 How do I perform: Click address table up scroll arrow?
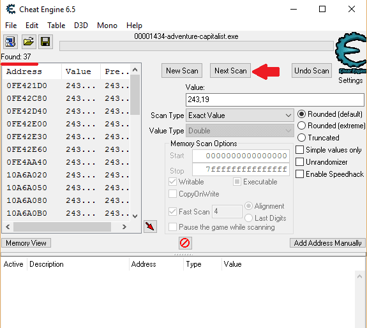point(360,276)
